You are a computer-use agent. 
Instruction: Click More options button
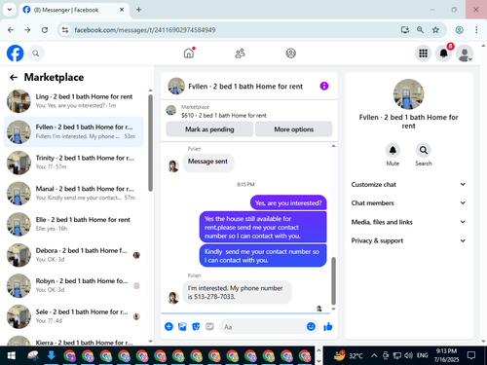(x=294, y=129)
